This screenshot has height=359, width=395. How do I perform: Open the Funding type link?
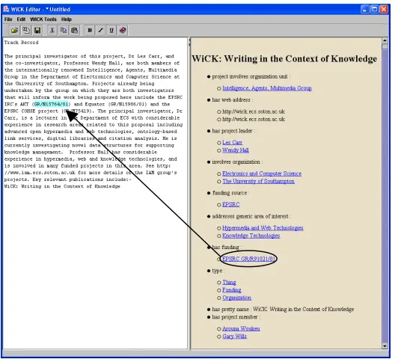[232, 290]
